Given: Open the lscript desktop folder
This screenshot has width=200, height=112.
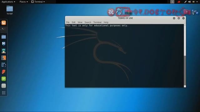Looking at the screenshot, I should point(10,10).
